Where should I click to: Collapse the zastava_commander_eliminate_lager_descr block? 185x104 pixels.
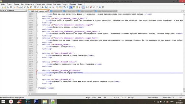37,31
